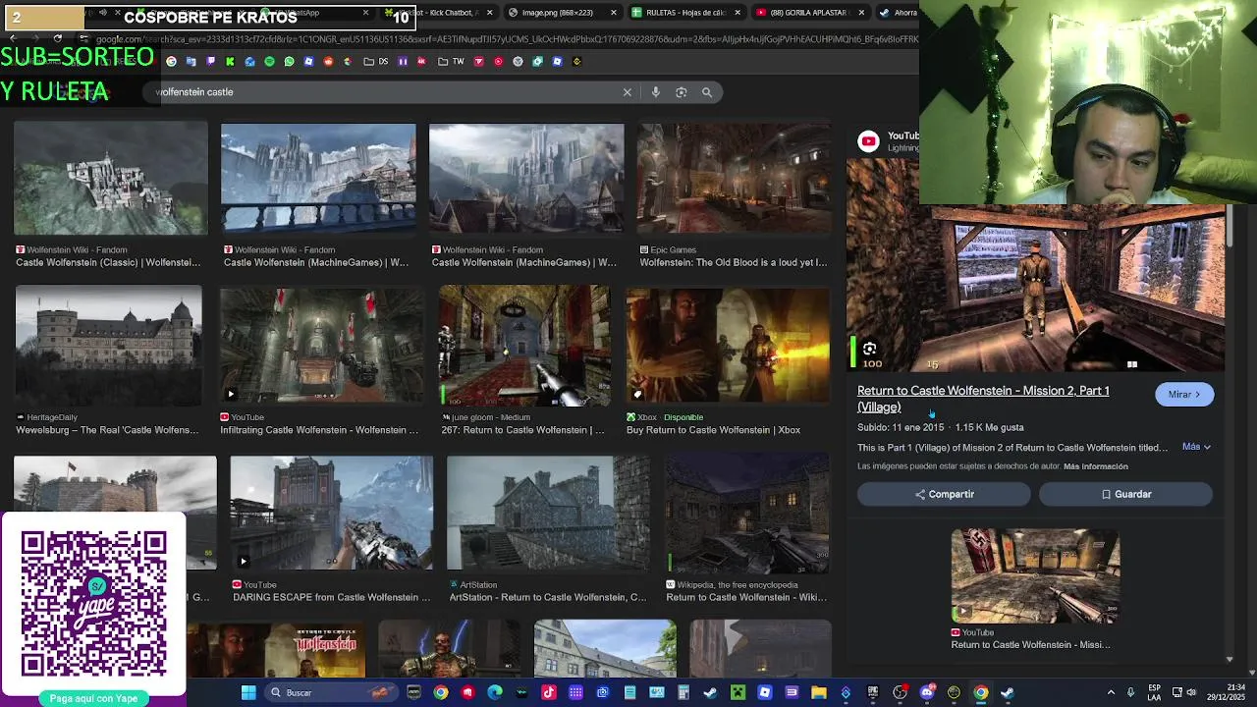Clear the wolfenstein castle search text
The height and width of the screenshot is (707, 1257).
[x=628, y=92]
